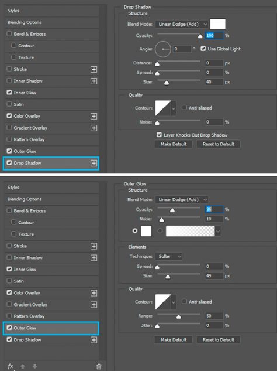
Task: Click the trash delete effect icon
Action: click(99, 366)
